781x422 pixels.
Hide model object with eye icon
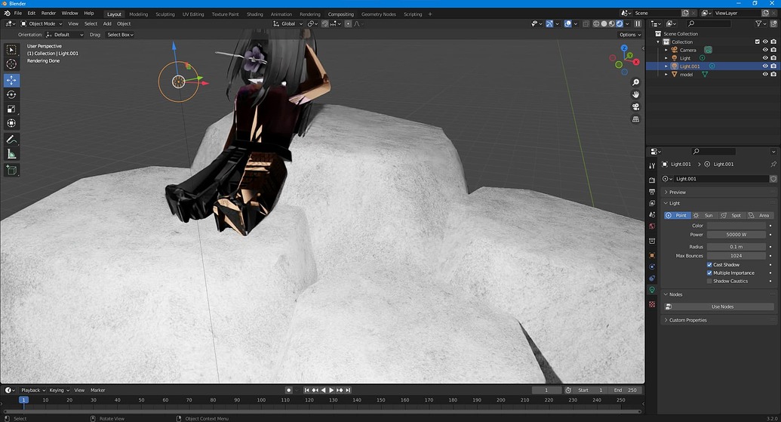coord(765,74)
